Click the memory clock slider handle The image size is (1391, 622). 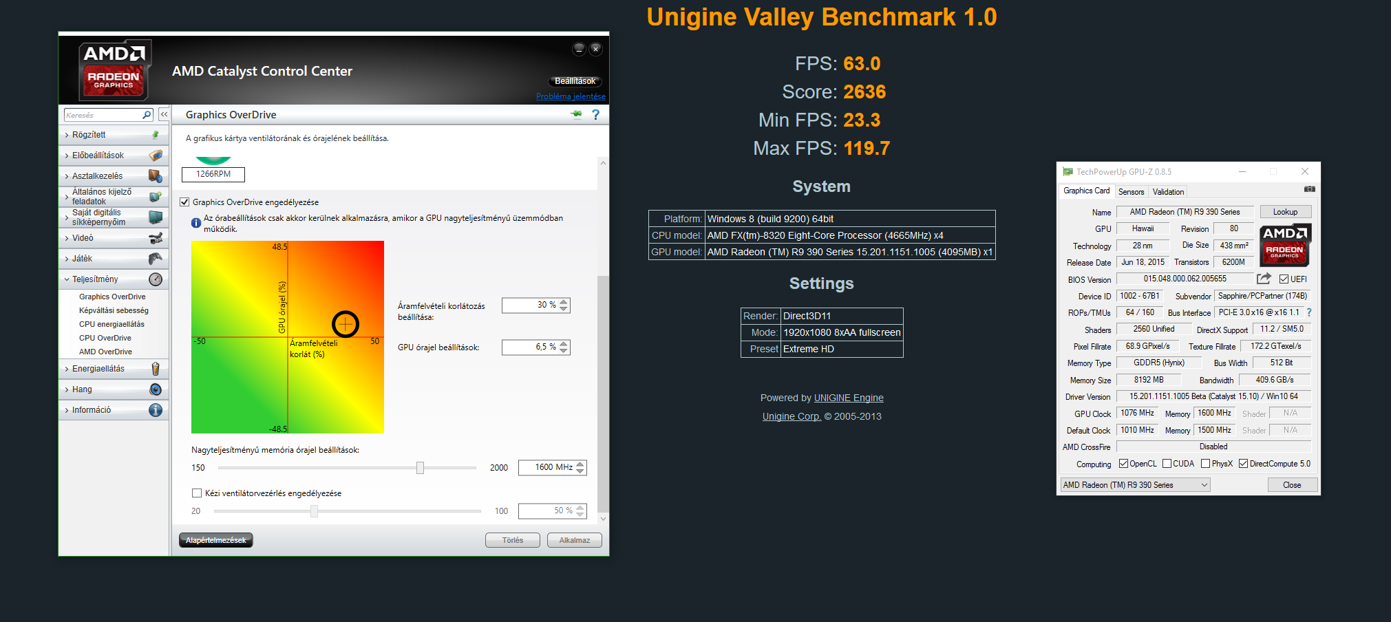point(420,468)
